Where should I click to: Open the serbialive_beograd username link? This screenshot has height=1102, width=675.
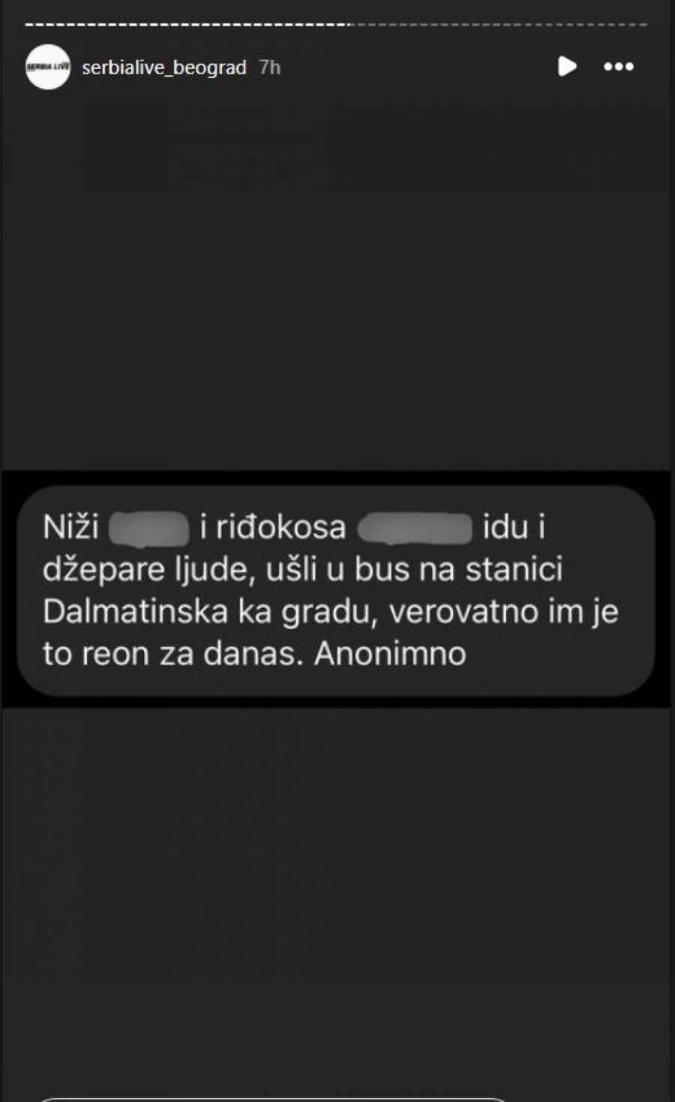point(164,68)
